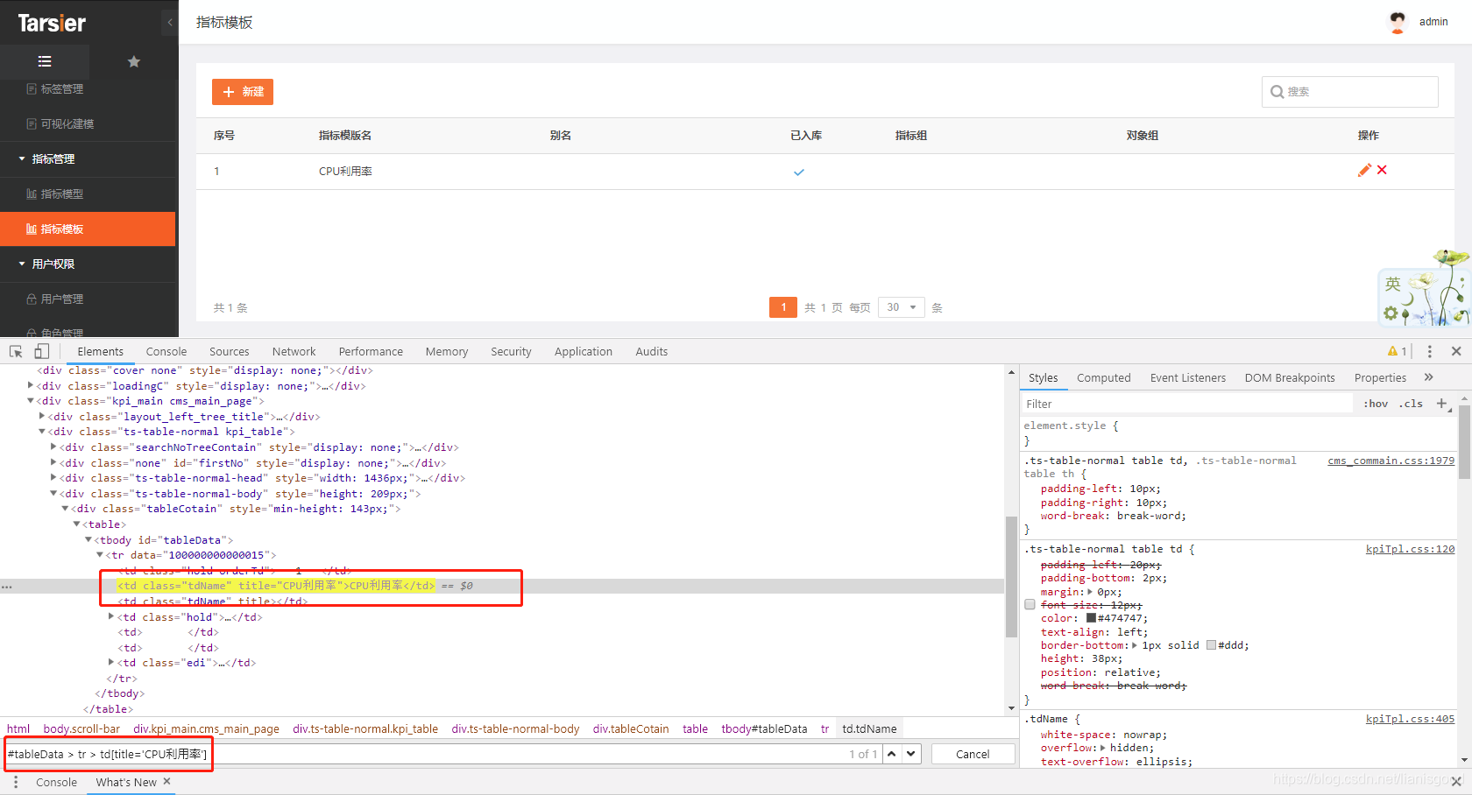This screenshot has height=795, width=1472.
Task: Go to next search result arrow
Action: 911,754
